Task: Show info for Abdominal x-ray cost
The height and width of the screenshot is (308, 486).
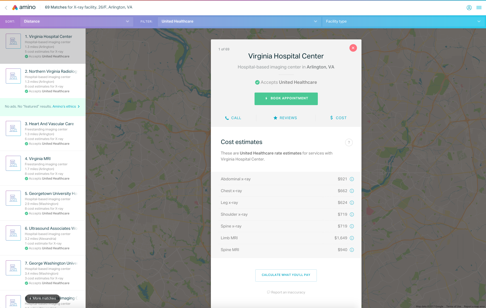Action: pyautogui.click(x=352, y=179)
